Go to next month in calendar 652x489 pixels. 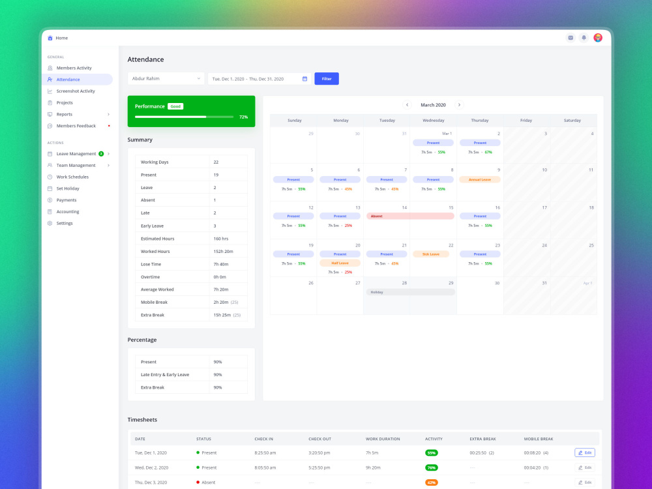tap(459, 105)
